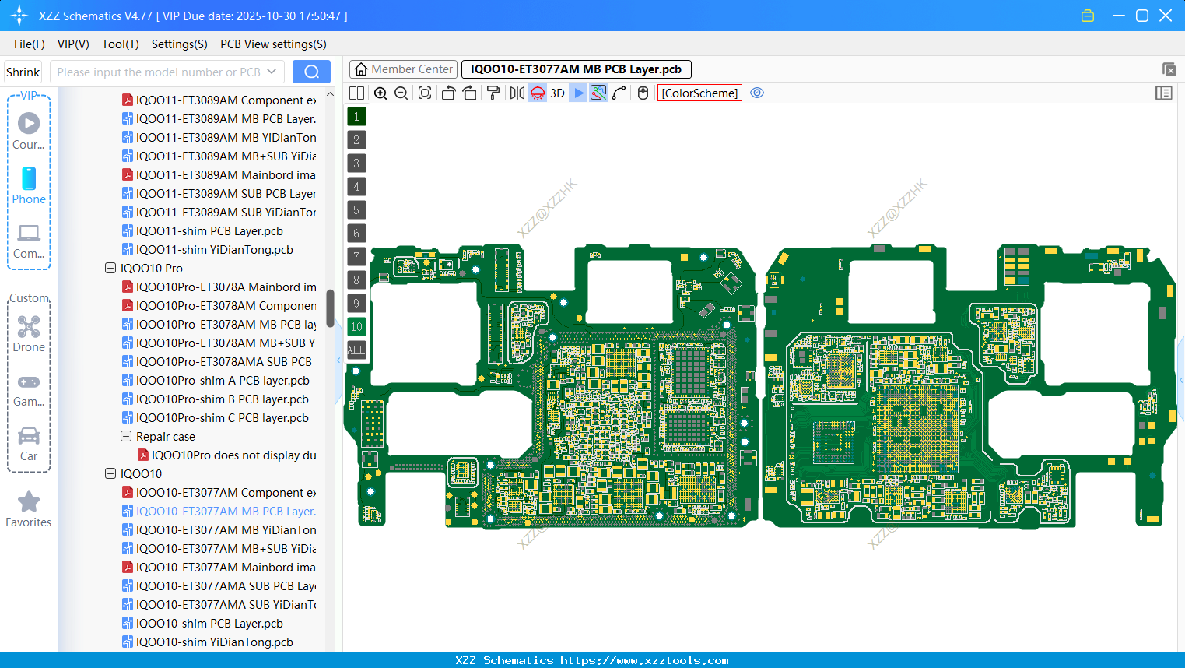Open the split dual-window view

tap(356, 93)
